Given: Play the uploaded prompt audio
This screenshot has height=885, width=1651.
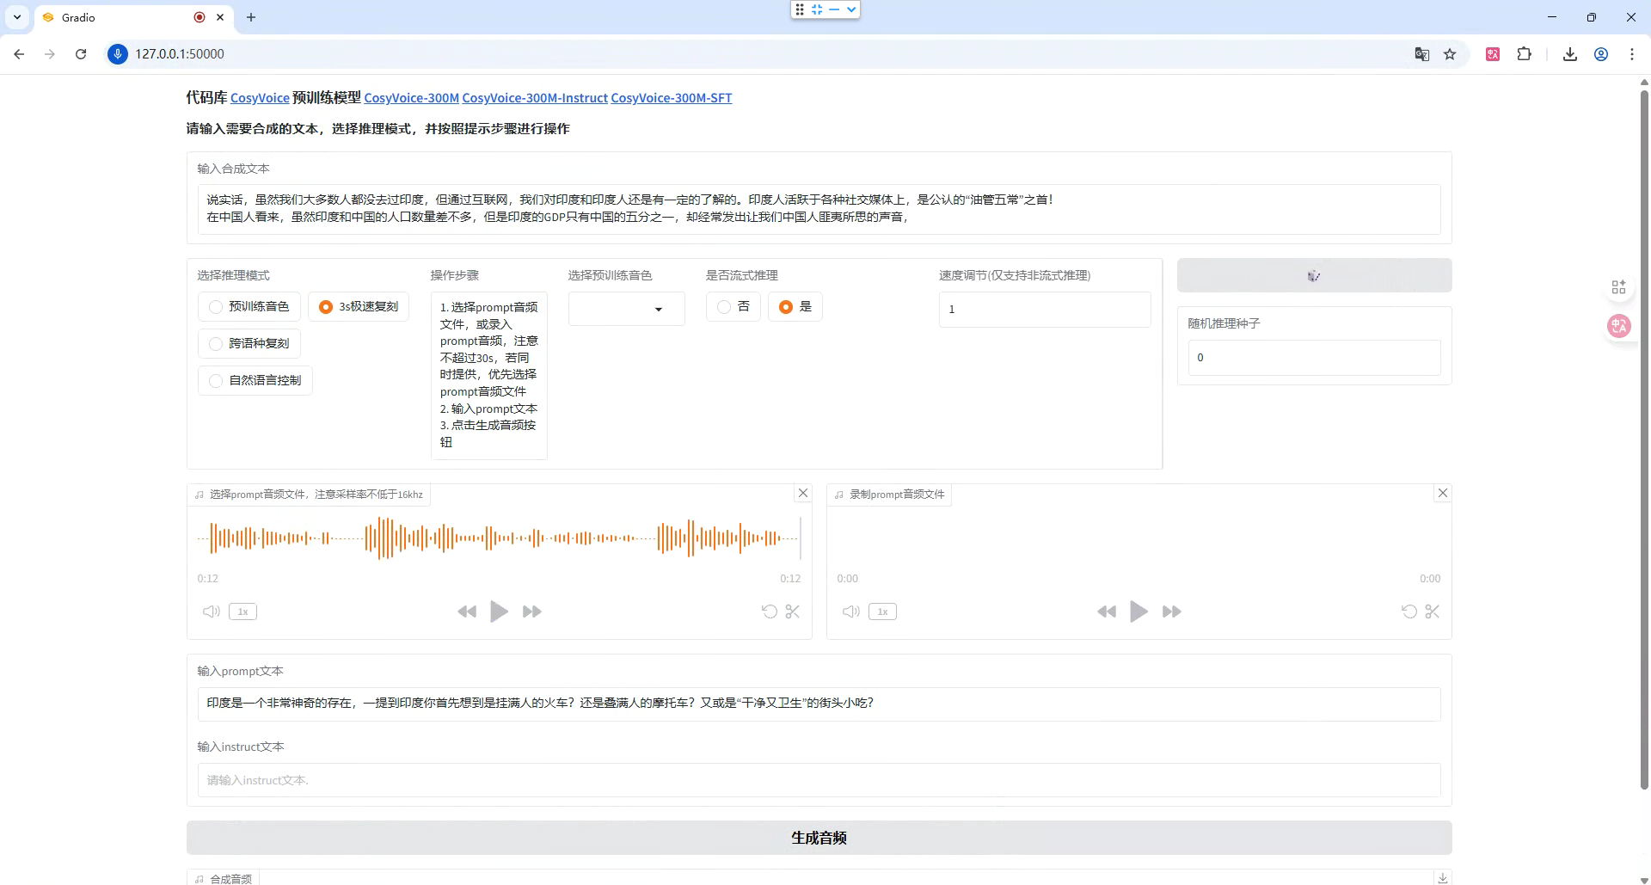Looking at the screenshot, I should [499, 612].
